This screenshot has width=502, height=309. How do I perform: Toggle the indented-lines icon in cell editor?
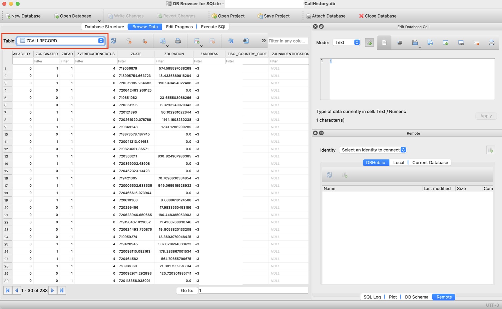(x=400, y=43)
